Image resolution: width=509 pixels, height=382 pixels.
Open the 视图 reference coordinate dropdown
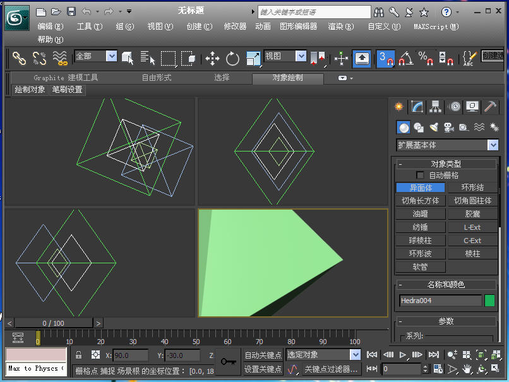click(x=299, y=56)
